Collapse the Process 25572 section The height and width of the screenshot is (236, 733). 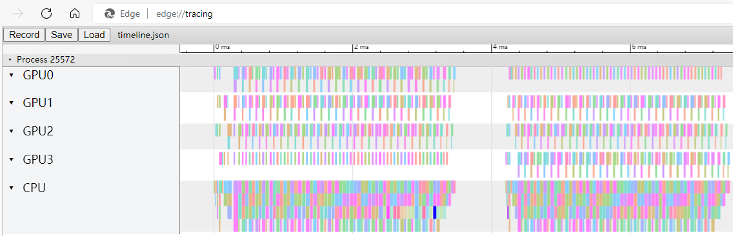[10, 60]
